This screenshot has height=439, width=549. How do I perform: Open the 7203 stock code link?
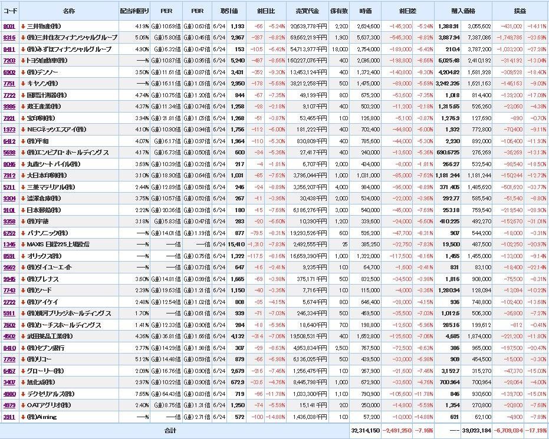(x=9, y=60)
